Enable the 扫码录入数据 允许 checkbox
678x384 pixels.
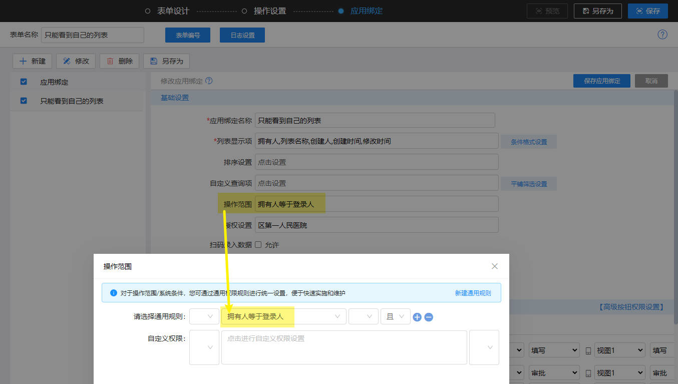(258, 245)
